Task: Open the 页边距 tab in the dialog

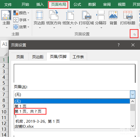Action: pos(38,57)
